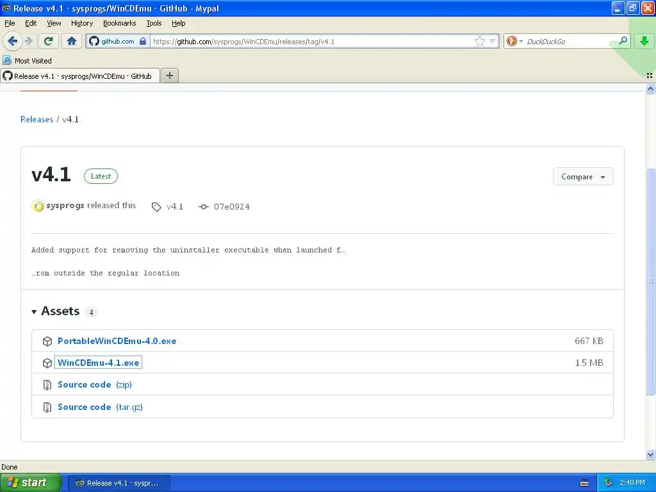
Task: Collapse the Assets section triangle
Action: pos(35,312)
